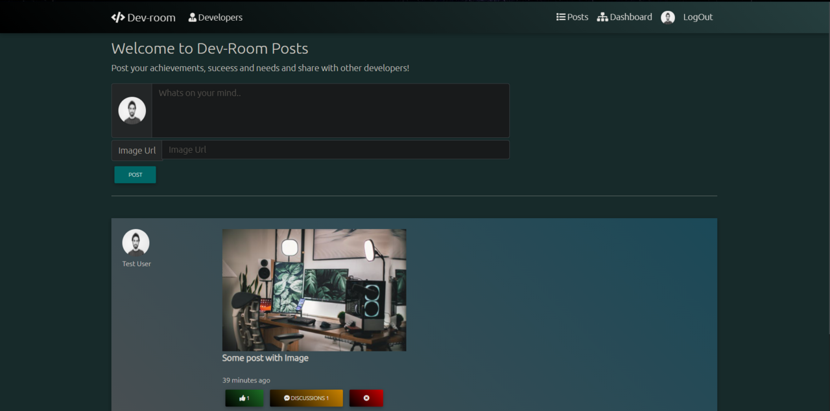Image resolution: width=830 pixels, height=411 pixels.
Task: Open the Dashboard navbar link
Action: click(x=624, y=17)
